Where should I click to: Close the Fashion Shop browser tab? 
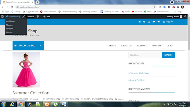pyautogui.click(x=32, y=2)
